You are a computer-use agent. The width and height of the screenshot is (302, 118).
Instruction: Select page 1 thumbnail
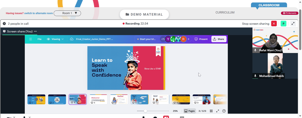point(37,99)
